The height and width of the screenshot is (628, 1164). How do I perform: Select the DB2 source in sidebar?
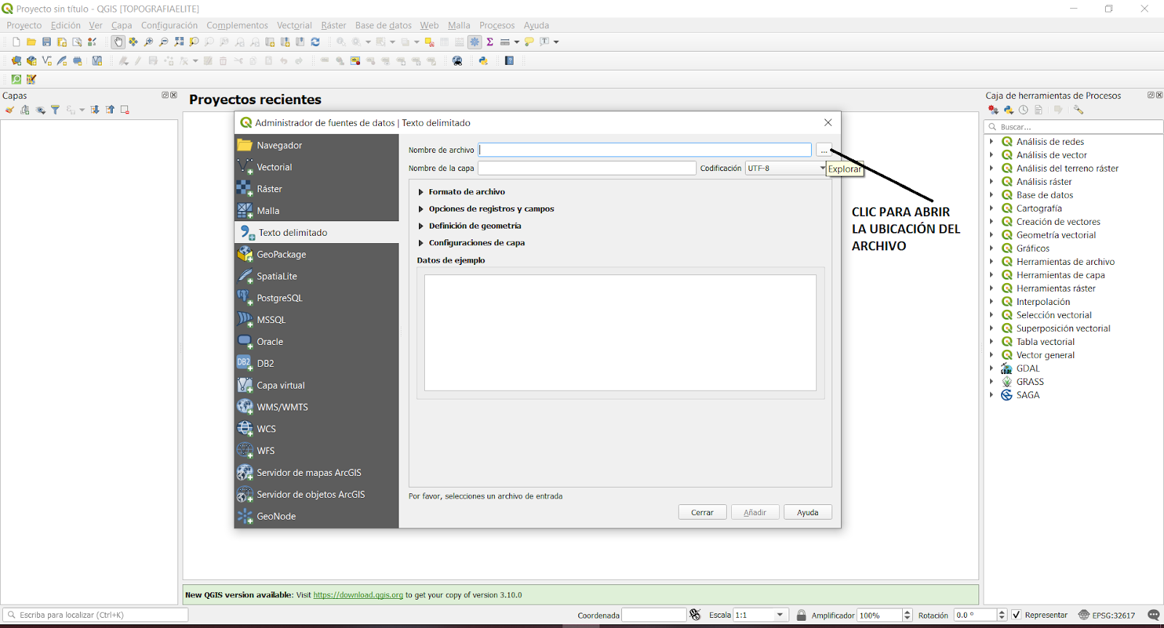pos(316,363)
